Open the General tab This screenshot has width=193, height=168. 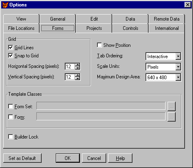(58, 19)
